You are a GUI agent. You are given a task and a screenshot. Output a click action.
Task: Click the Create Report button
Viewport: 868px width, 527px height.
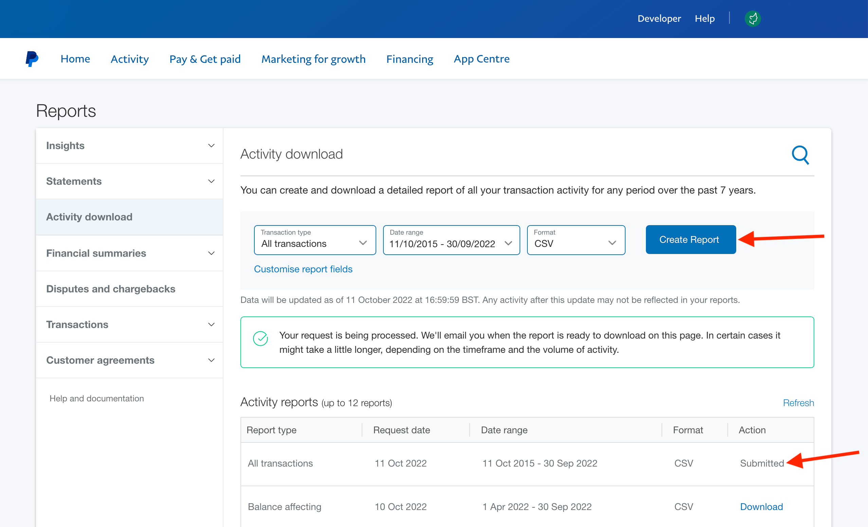pyautogui.click(x=690, y=239)
